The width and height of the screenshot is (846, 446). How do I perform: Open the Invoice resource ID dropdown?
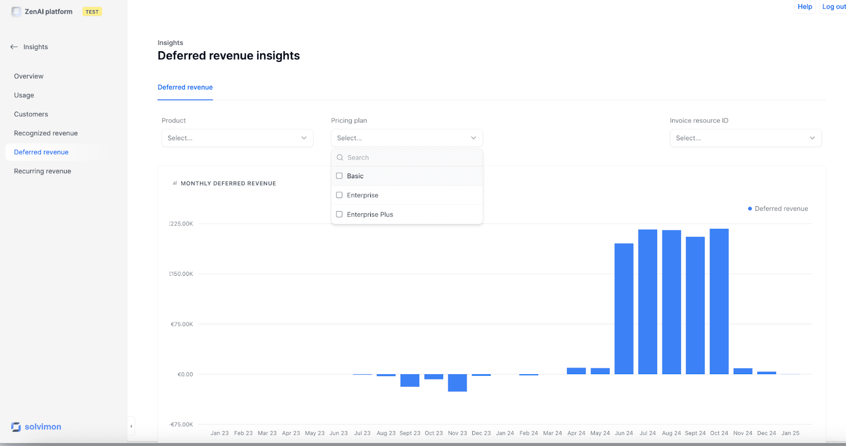click(x=746, y=138)
